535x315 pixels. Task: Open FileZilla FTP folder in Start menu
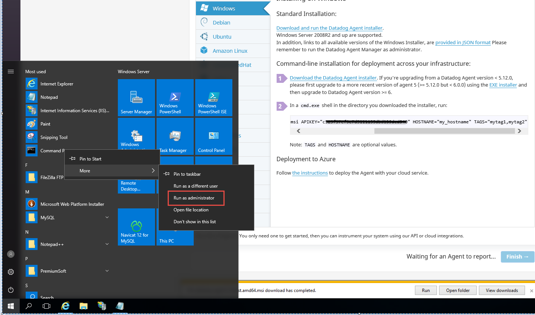(x=45, y=178)
